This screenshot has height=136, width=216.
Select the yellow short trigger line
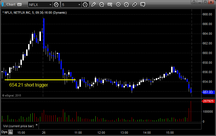pyautogui.click(x=40, y=80)
